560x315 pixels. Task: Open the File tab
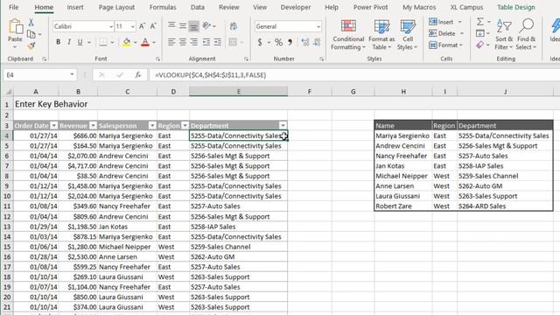14,7
